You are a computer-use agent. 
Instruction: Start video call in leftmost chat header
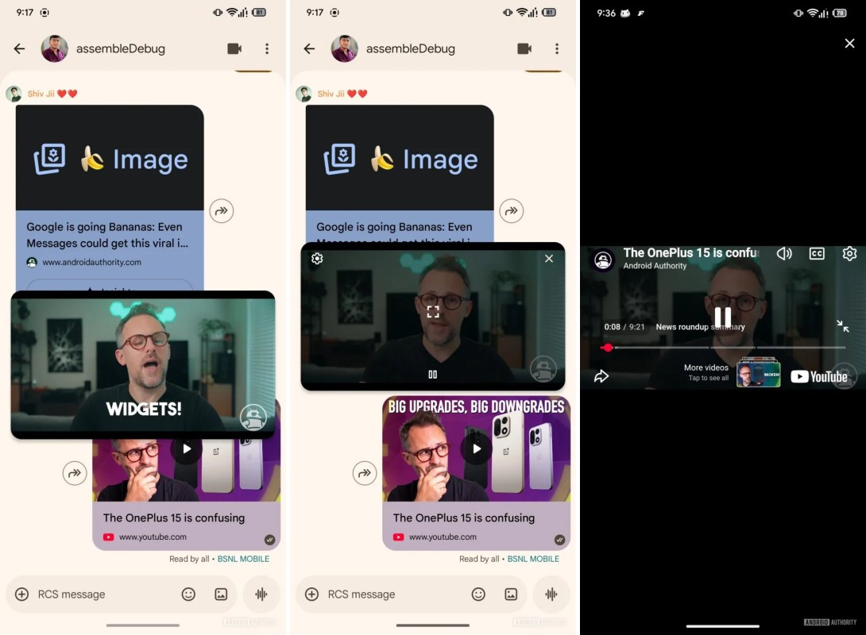[x=234, y=49]
